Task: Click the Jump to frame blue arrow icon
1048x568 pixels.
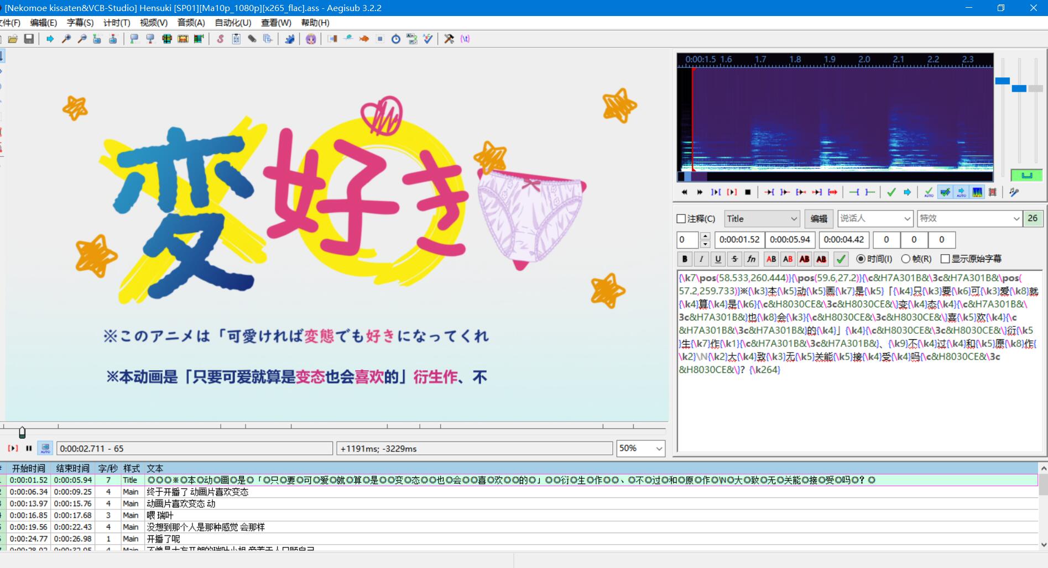Action: [x=50, y=39]
